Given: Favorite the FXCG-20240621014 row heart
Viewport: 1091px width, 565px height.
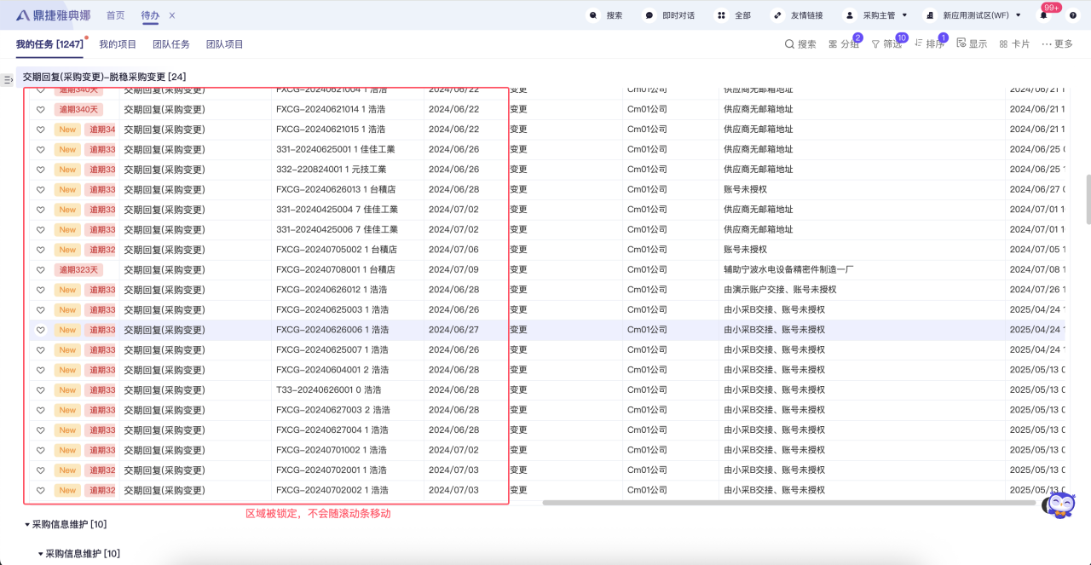Looking at the screenshot, I should (x=40, y=109).
